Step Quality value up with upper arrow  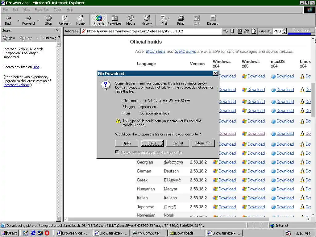[x=284, y=30]
